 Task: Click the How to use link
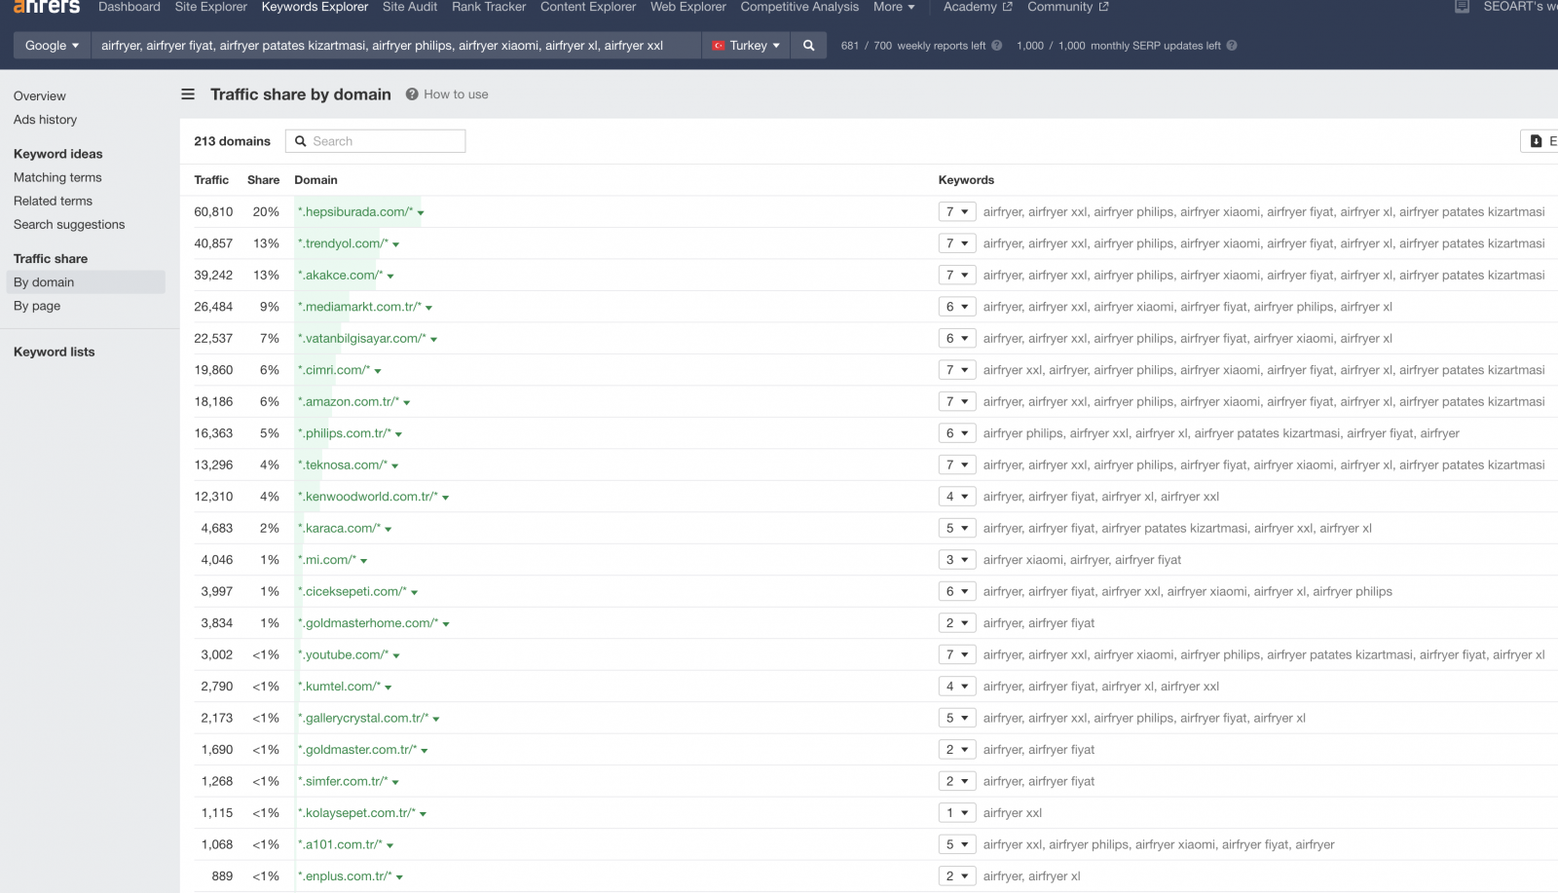point(456,94)
